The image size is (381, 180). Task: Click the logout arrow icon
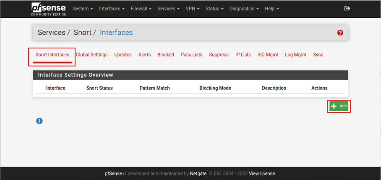pos(347,9)
